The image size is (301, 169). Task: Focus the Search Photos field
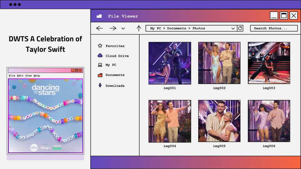274,28
